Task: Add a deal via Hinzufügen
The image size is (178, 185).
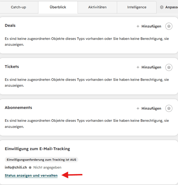Action: [149, 26]
